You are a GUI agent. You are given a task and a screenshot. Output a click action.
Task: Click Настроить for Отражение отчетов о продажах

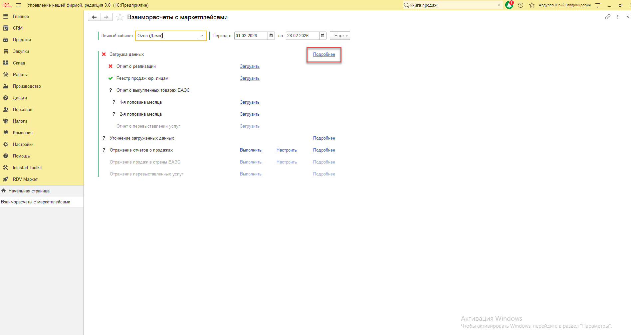coord(287,150)
